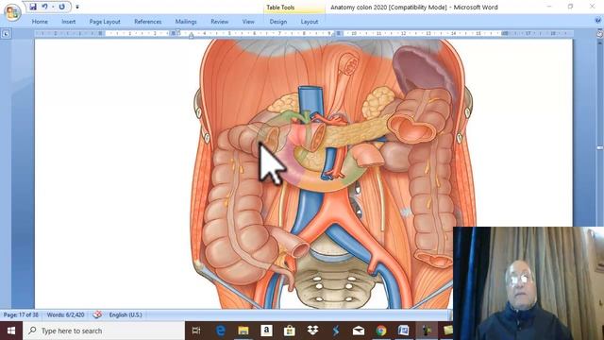Open Google Chrome from the taskbar
This screenshot has height=340, width=604.
[x=381, y=331]
